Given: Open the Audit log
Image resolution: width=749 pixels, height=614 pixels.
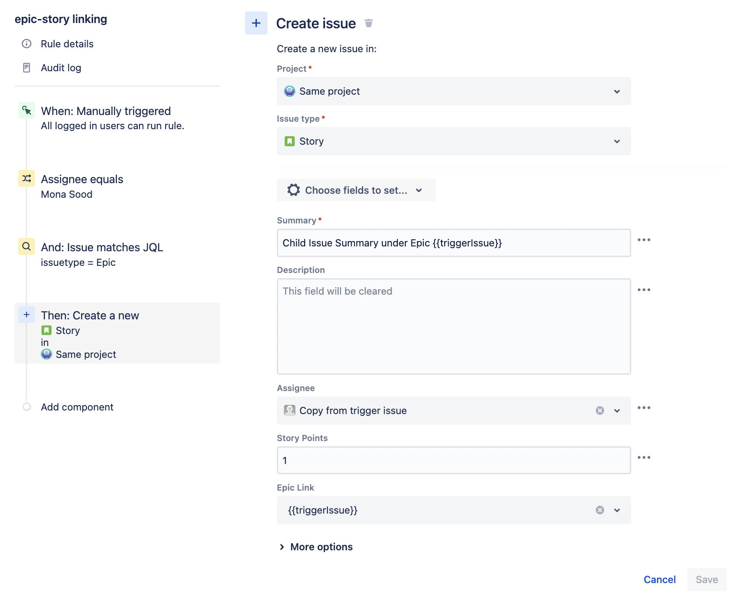Looking at the screenshot, I should click(61, 68).
